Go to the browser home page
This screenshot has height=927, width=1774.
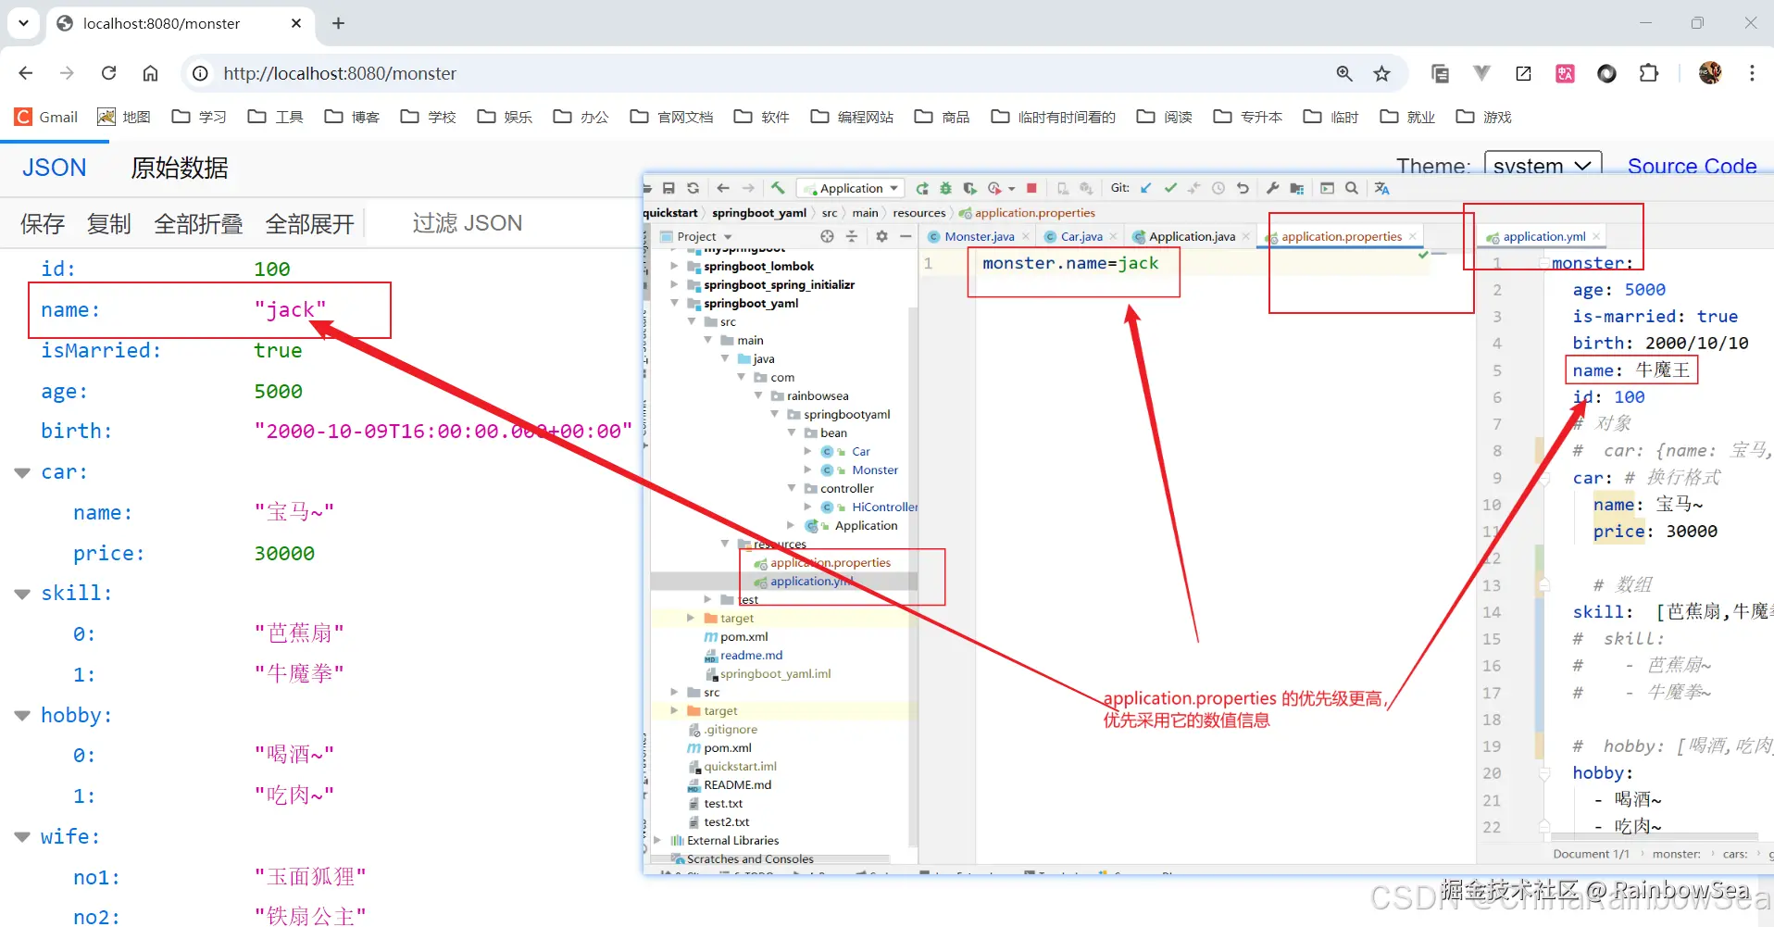tap(150, 73)
